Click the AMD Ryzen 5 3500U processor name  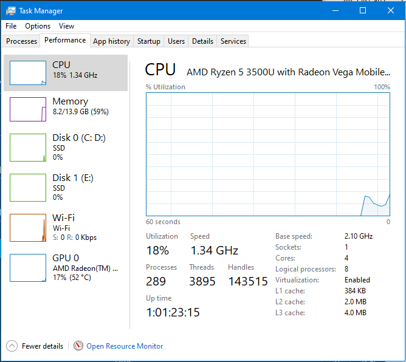pyautogui.click(x=288, y=72)
